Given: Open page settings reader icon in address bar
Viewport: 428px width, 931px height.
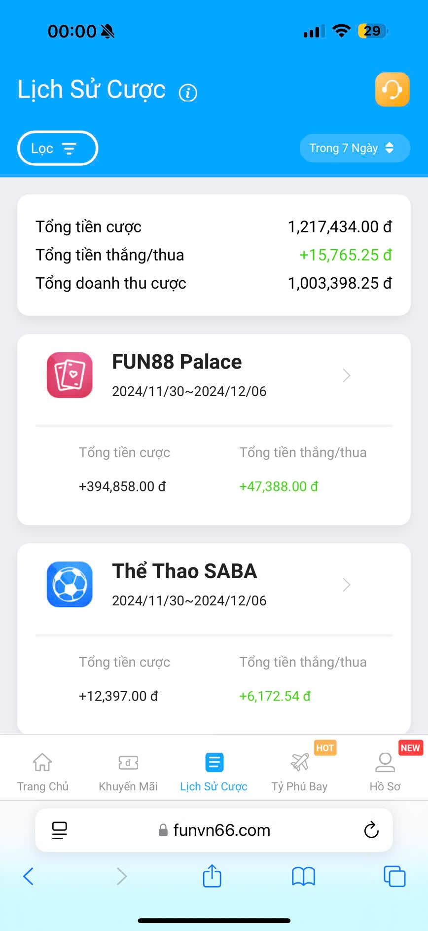Looking at the screenshot, I should pyautogui.click(x=60, y=830).
